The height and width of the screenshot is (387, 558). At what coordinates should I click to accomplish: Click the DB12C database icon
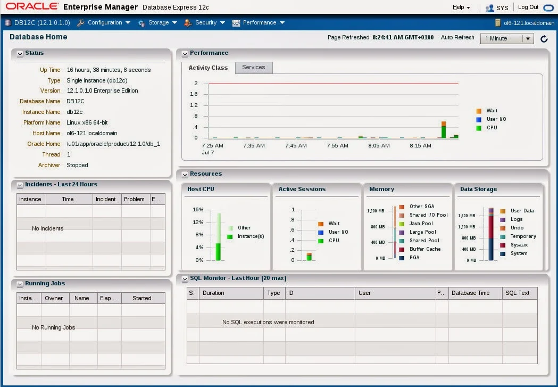click(8, 23)
